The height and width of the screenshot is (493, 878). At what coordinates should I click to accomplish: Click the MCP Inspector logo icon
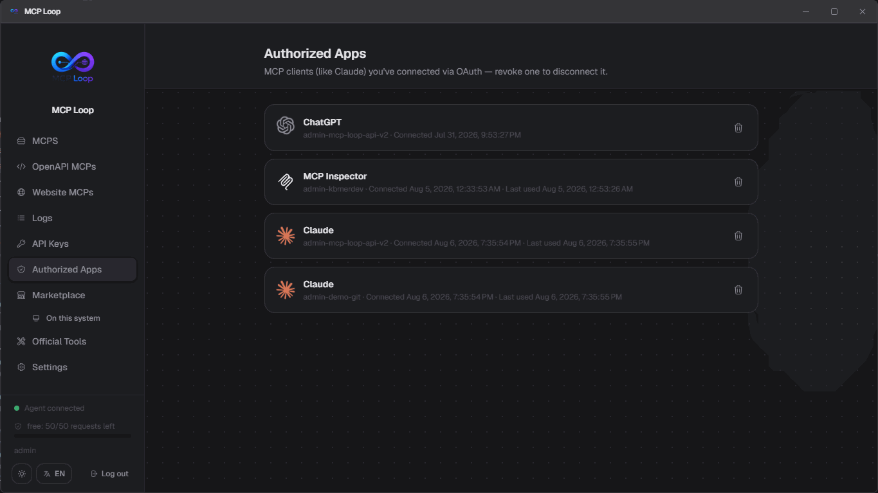[x=286, y=182]
